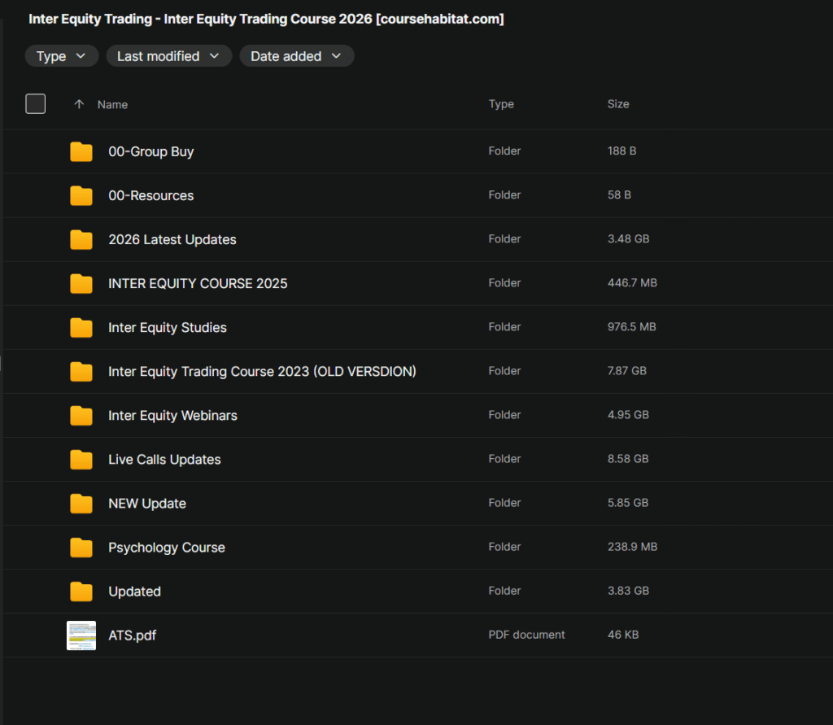Click the 46 KB size value
Viewport: 833px width, 725px height.
coord(622,635)
